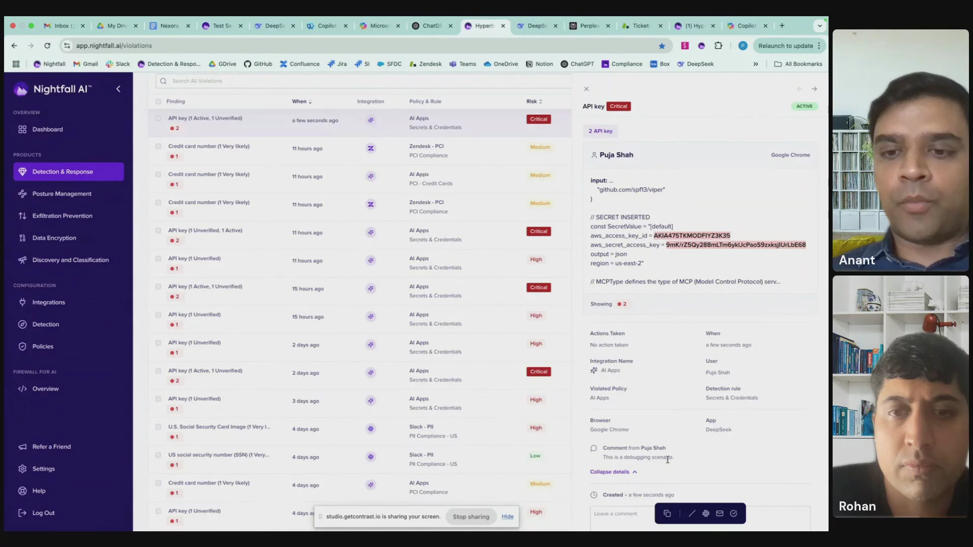
Task: Open the DeepSeek bookmark
Action: (x=695, y=64)
